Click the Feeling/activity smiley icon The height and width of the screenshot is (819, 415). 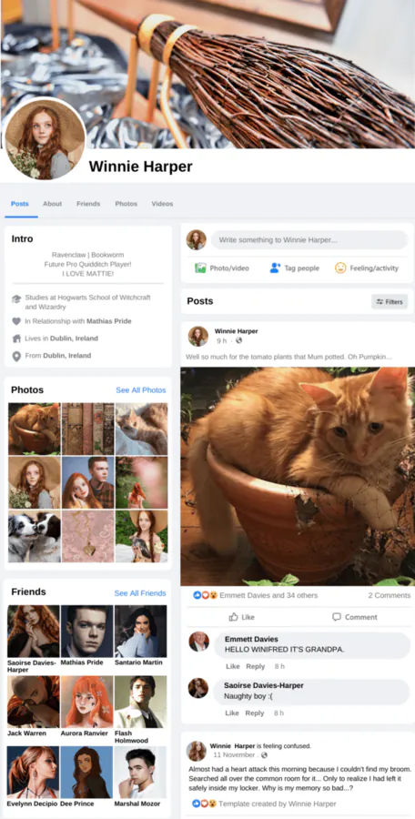[340, 268]
